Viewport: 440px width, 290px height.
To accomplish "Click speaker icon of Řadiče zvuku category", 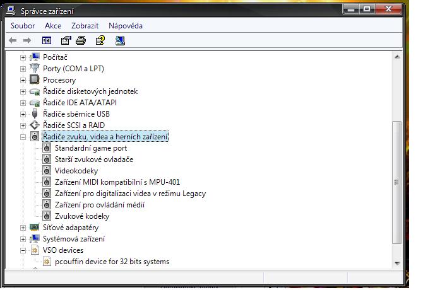I will (35, 137).
